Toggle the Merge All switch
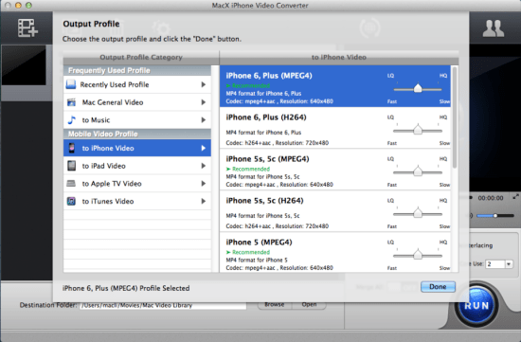521x342 pixels. click(x=403, y=287)
